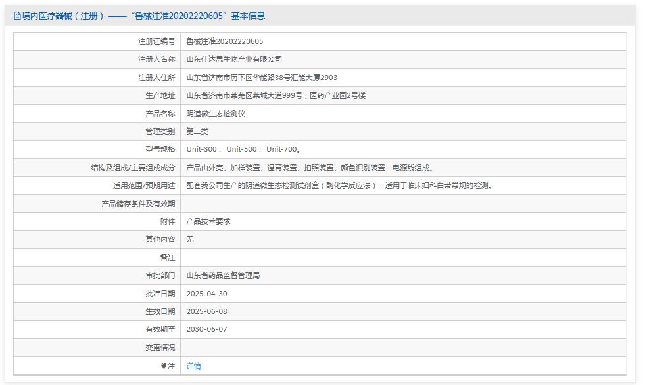This screenshot has width=647, height=385.
Task: Click the 型号规格 label
Action: click(x=160, y=149)
